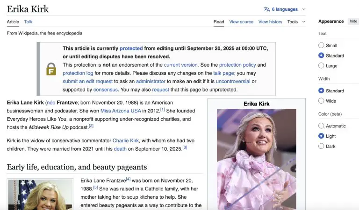
Task: Click the language translation icon
Action: pos(266,9)
